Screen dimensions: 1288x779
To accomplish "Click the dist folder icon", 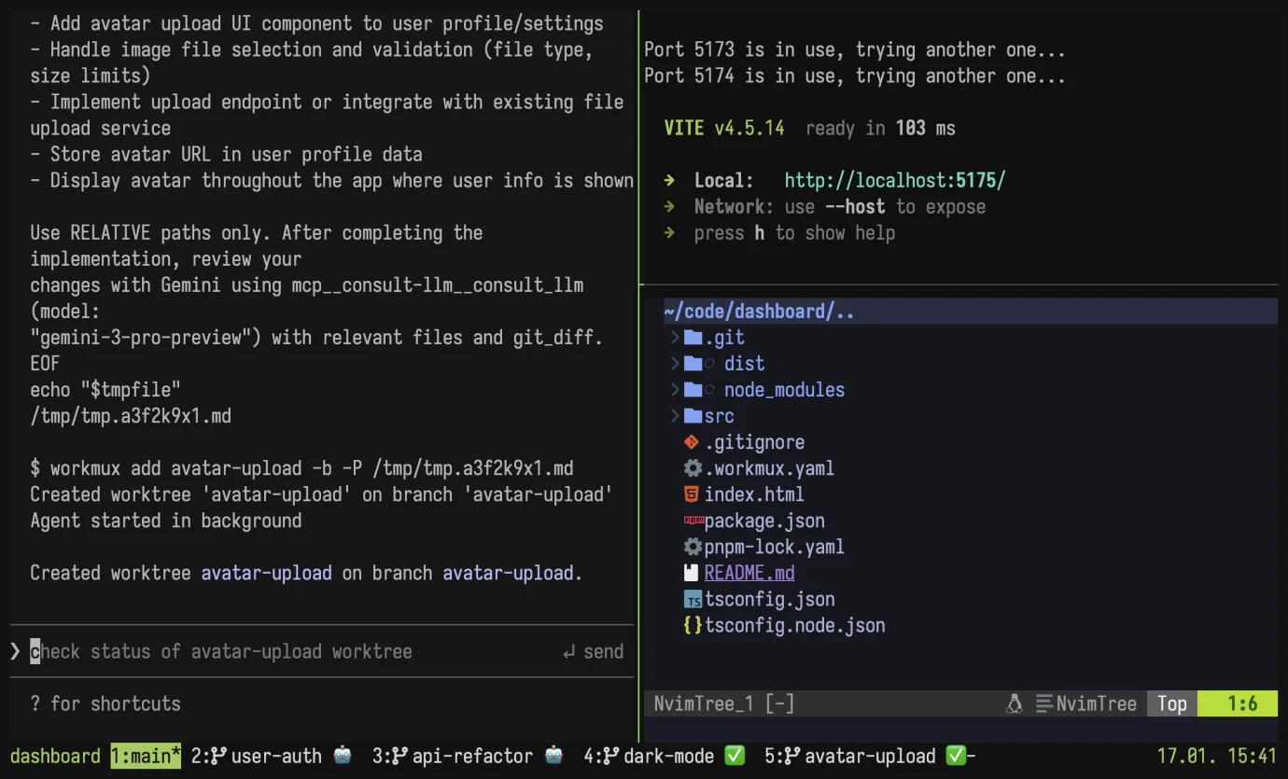I will tap(693, 364).
